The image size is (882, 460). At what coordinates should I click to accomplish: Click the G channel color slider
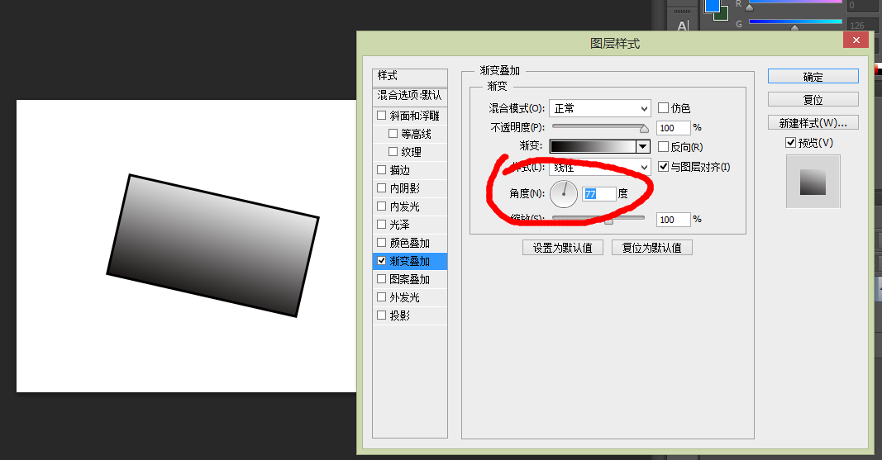tap(795, 22)
